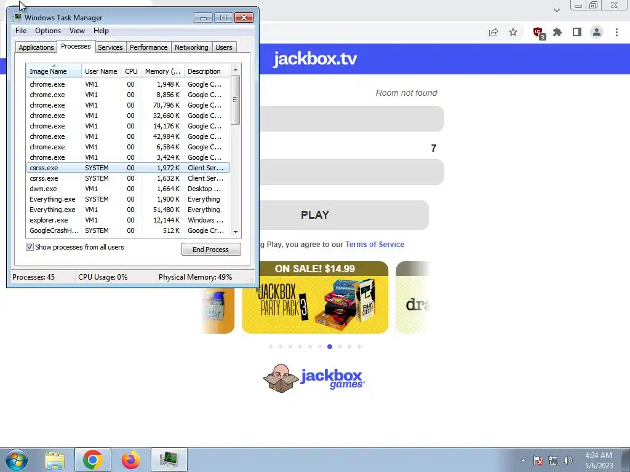Click the first carousel dot indicator
The image size is (630, 472).
271,347
